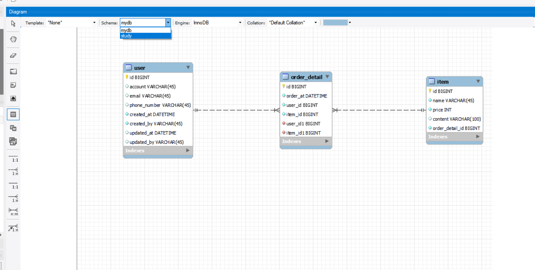Open the Template dropdown
Image resolution: width=535 pixels, height=270 pixels.
(x=94, y=22)
